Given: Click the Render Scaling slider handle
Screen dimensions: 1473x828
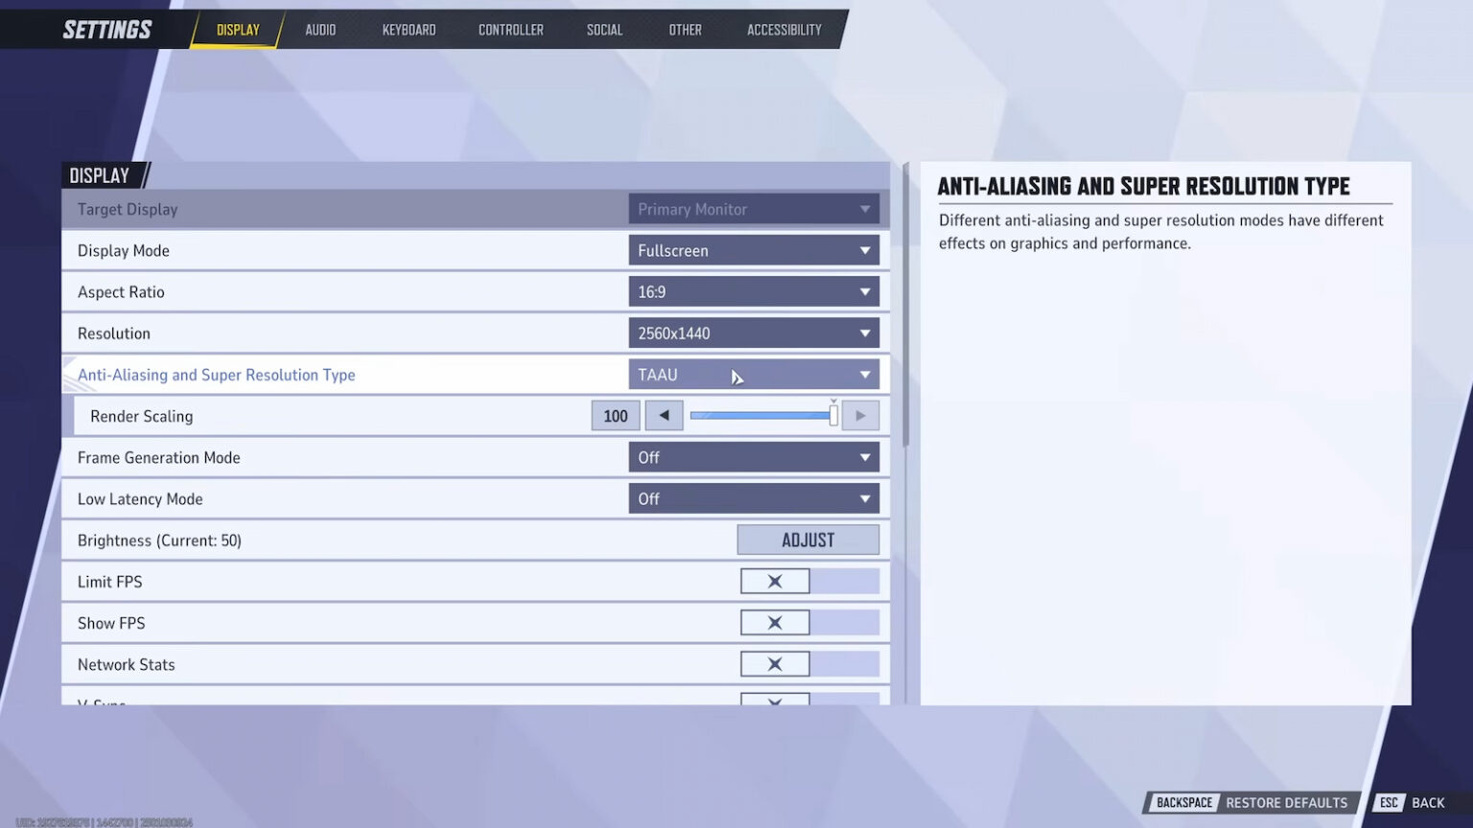Looking at the screenshot, I should pyautogui.click(x=832, y=415).
